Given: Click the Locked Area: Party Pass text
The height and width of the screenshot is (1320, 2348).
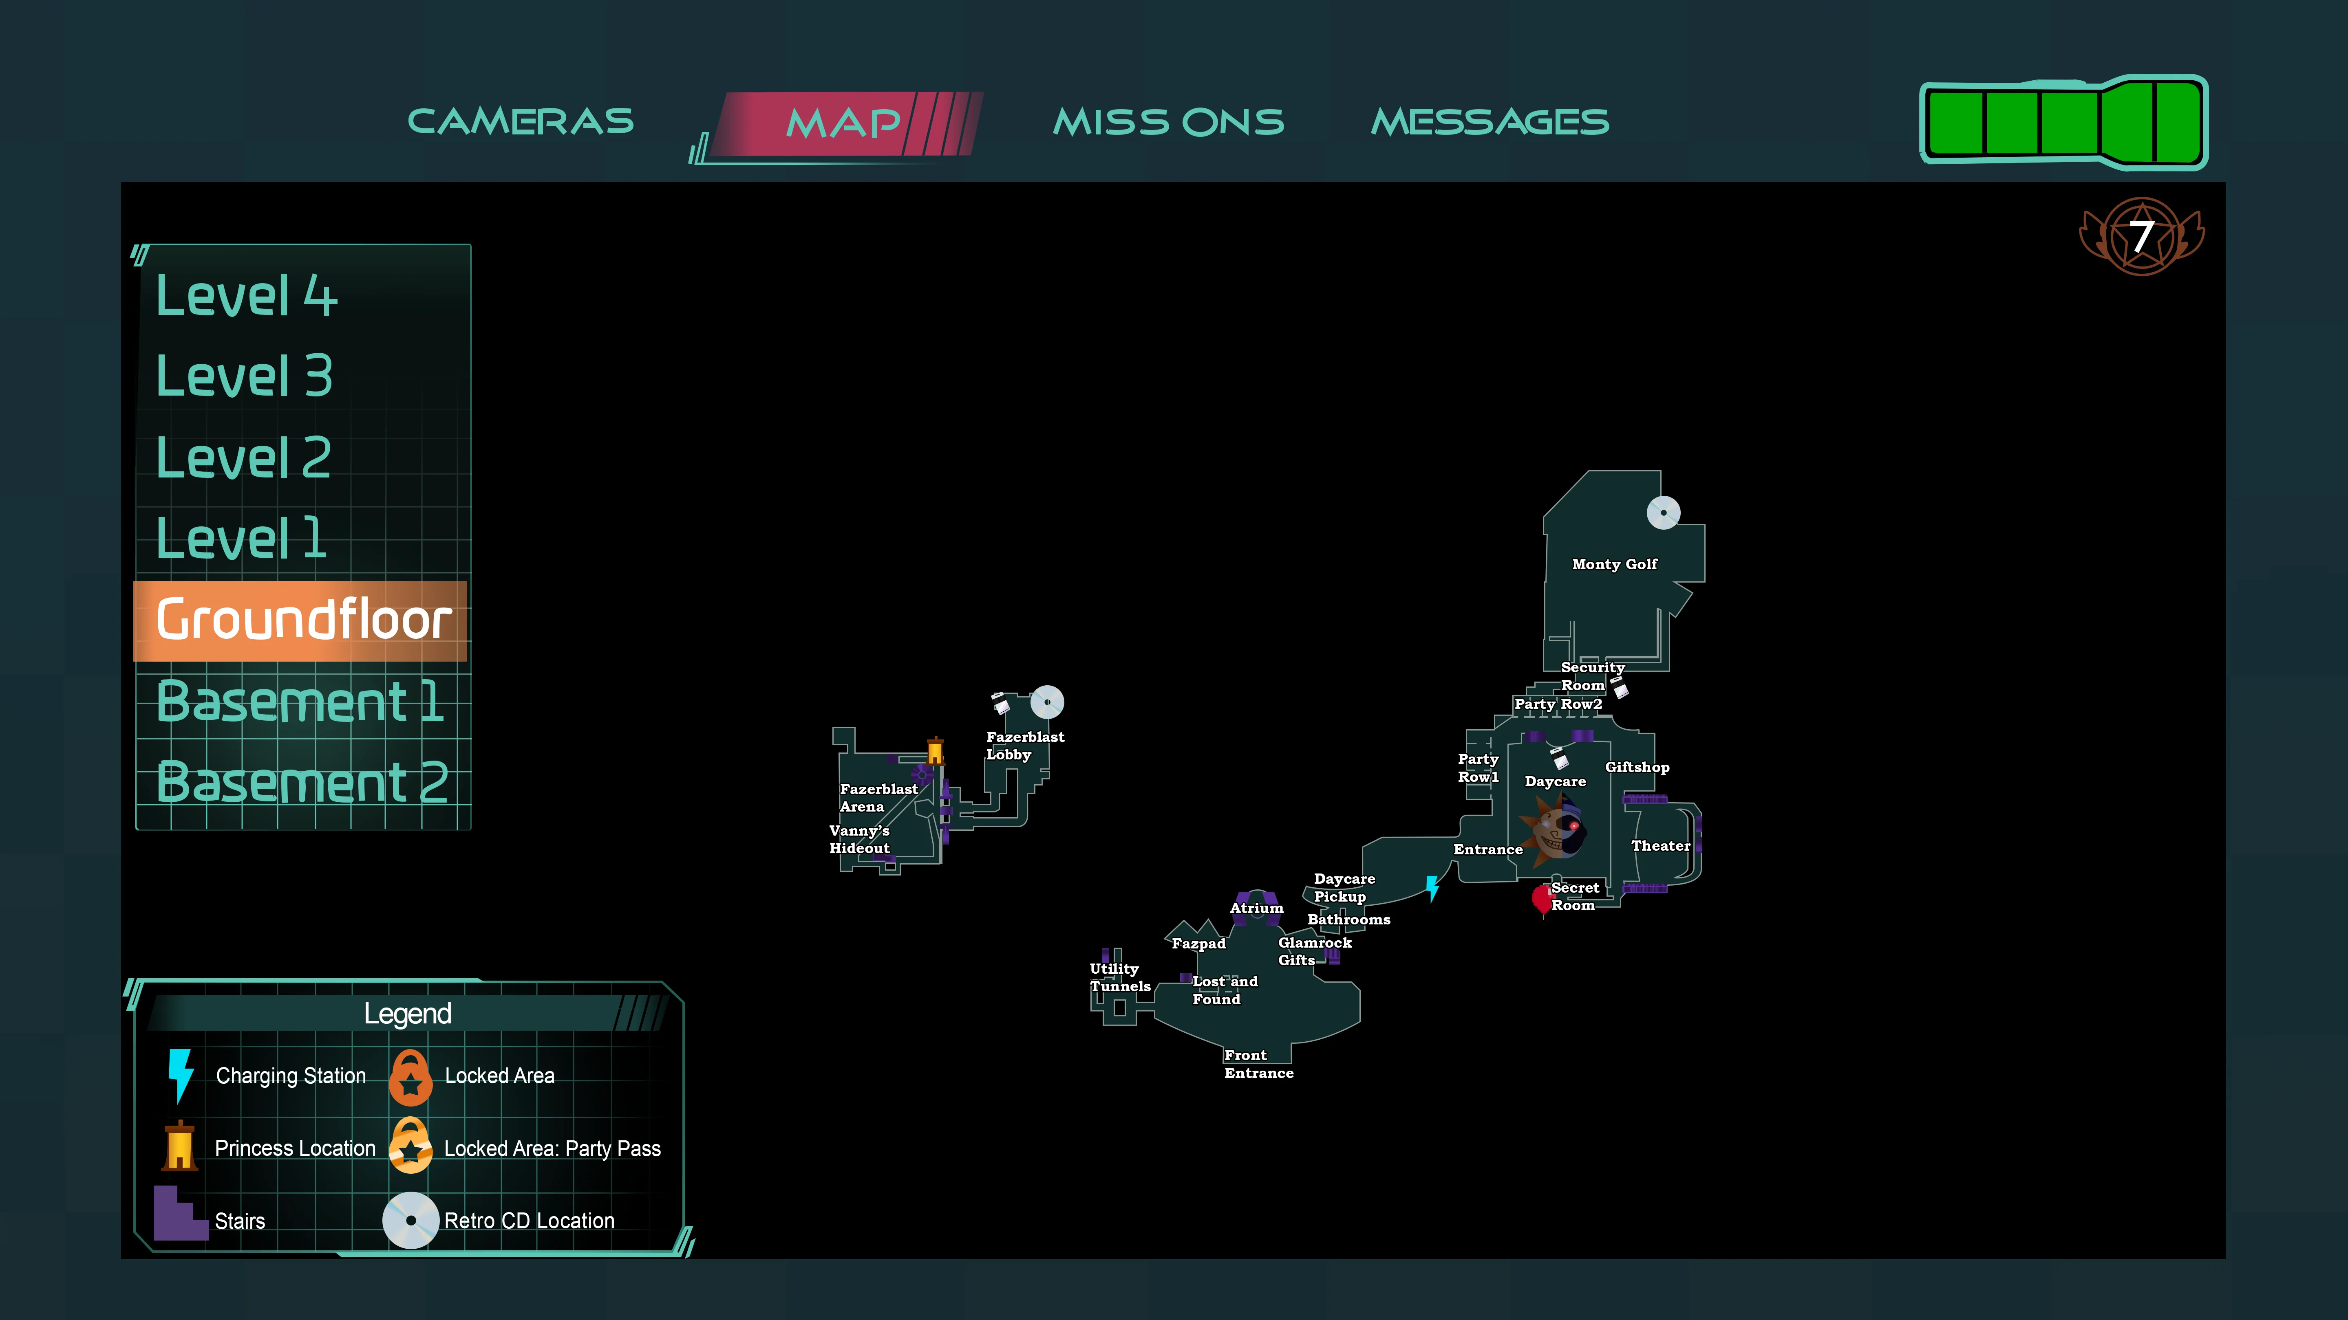Looking at the screenshot, I should click(x=552, y=1149).
